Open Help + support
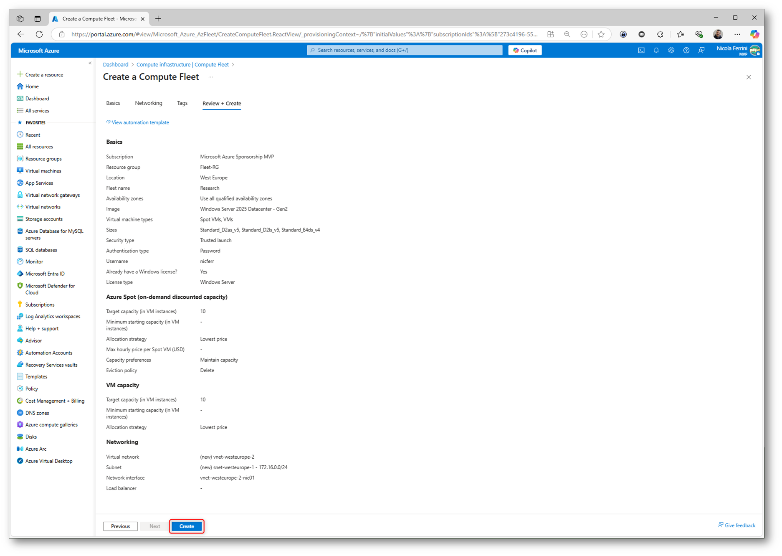The height and width of the screenshot is (556, 782). pos(42,329)
